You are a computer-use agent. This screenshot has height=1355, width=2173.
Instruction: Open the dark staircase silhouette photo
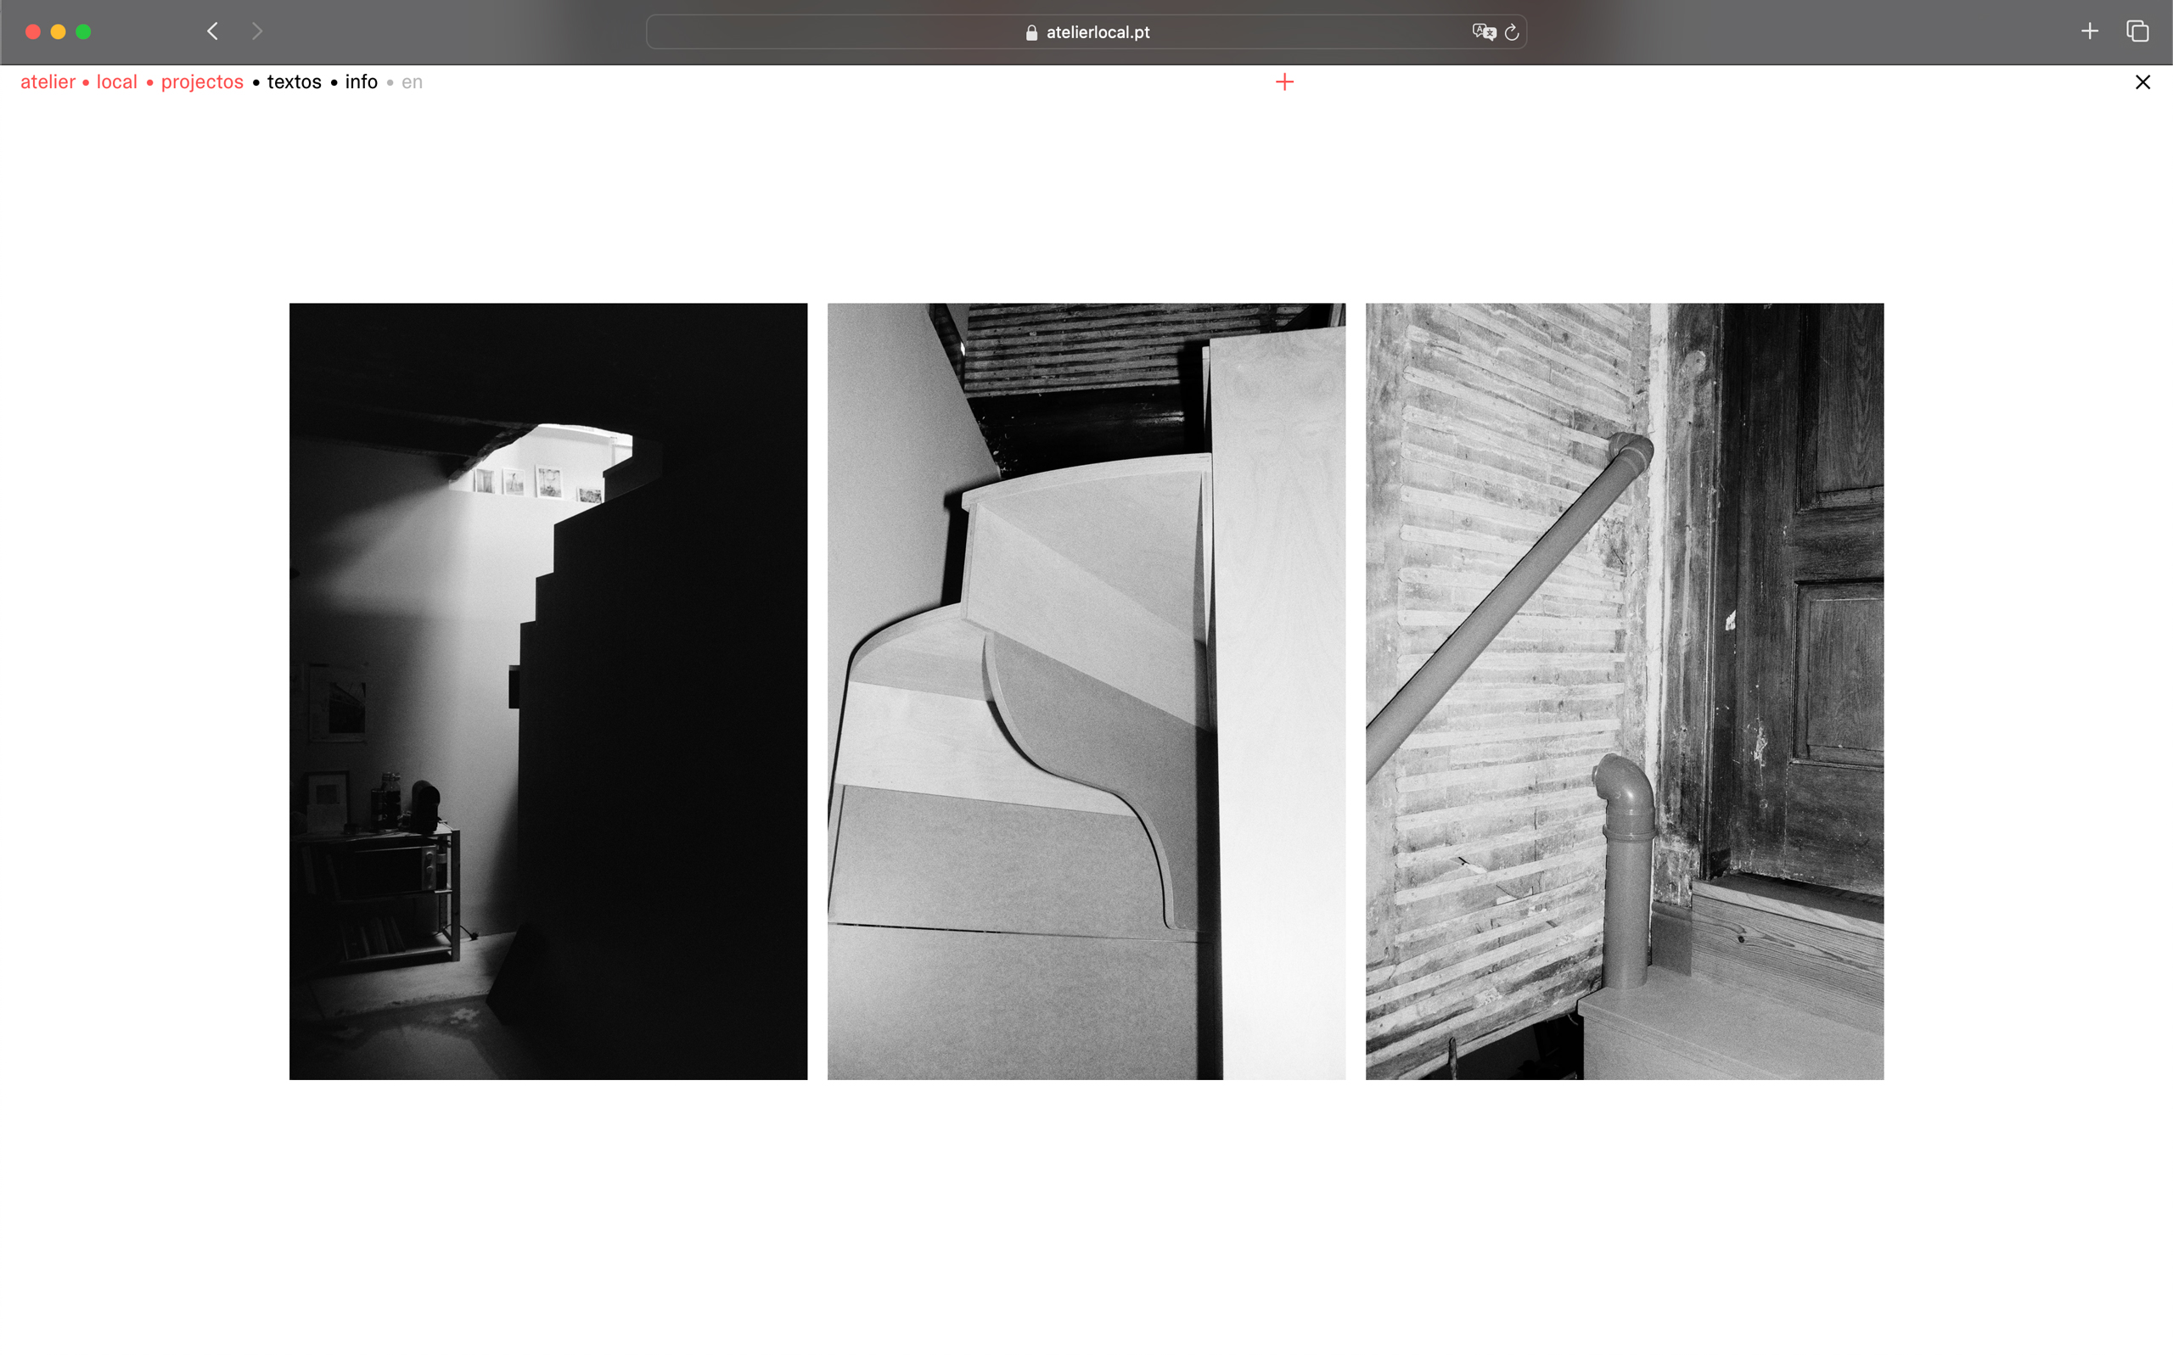point(547,691)
